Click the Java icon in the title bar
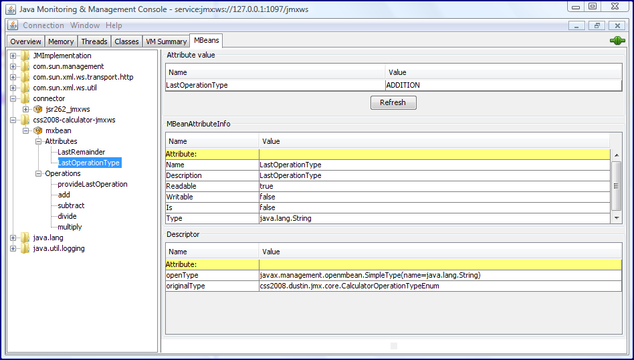Image resolution: width=634 pixels, height=360 pixels. click(11, 9)
